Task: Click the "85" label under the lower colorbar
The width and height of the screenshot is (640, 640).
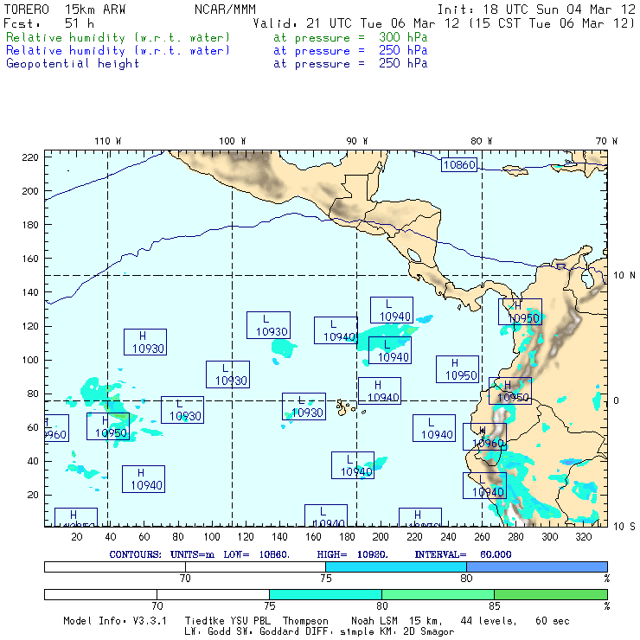Action: click(495, 606)
